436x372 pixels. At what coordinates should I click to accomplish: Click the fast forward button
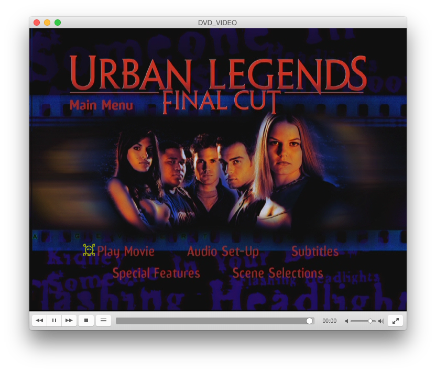tap(69, 321)
